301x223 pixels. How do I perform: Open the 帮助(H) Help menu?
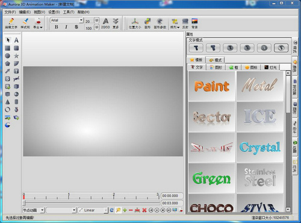[84, 12]
